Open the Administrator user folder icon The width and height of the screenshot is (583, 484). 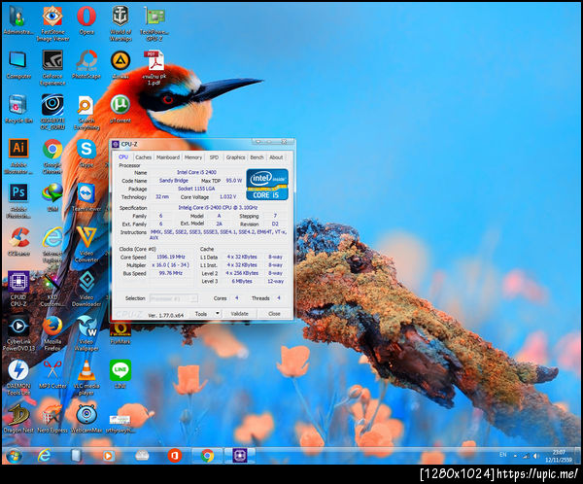tap(18, 20)
